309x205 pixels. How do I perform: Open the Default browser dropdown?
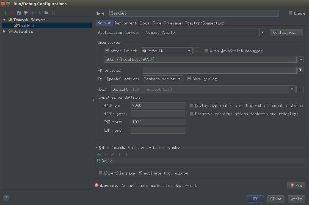tap(189, 51)
